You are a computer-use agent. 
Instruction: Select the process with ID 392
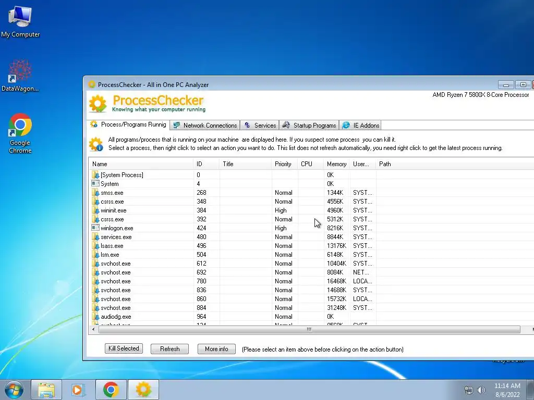pyautogui.click(x=311, y=219)
